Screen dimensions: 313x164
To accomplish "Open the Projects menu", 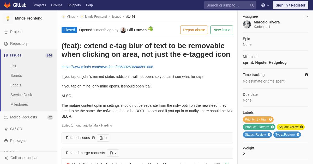I will tap(40, 5).
